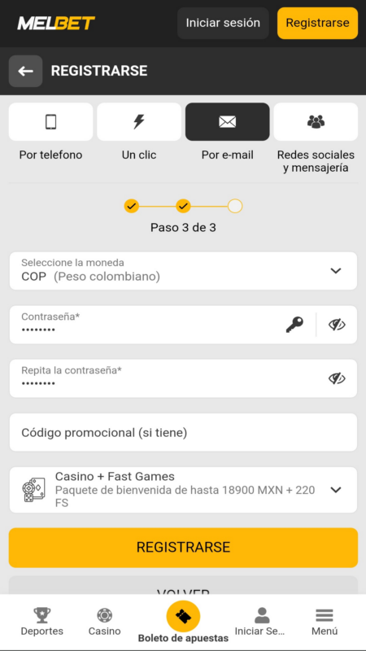Select the Por telefono phone icon
The height and width of the screenshot is (651, 366).
(x=50, y=121)
